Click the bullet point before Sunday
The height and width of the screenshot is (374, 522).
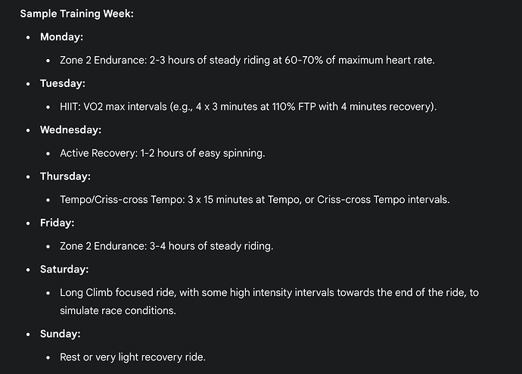click(x=28, y=335)
